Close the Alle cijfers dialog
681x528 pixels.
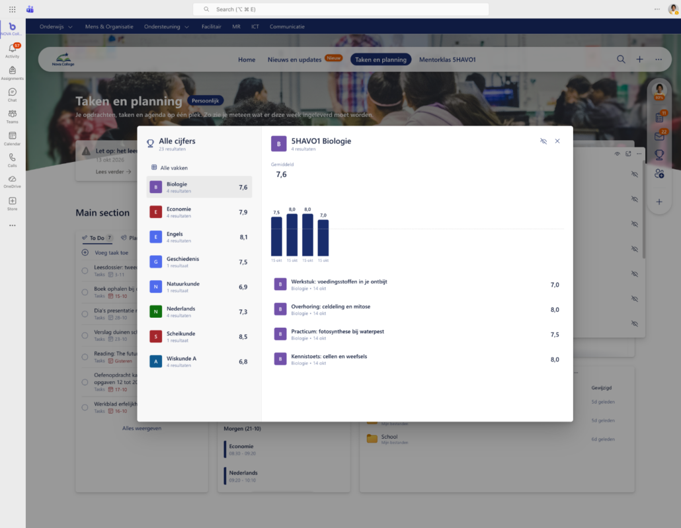click(x=557, y=141)
